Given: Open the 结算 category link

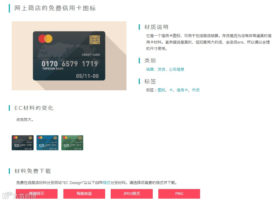Looking at the screenshot, I should 150,69.
